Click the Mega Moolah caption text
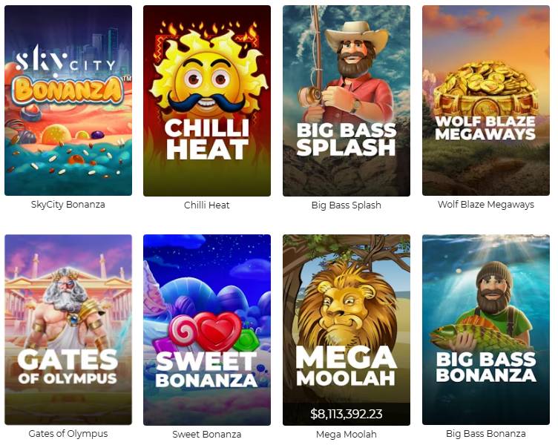Image resolution: width=558 pixels, height=445 pixels. point(347,435)
